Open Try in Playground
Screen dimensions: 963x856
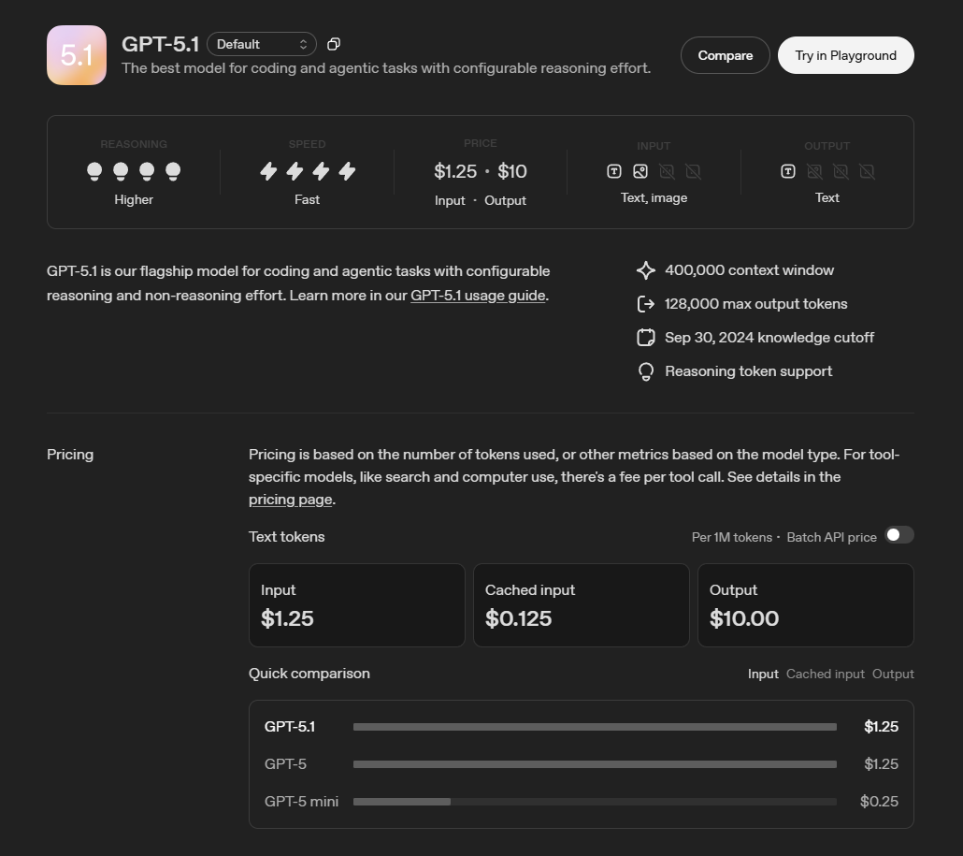[846, 55]
